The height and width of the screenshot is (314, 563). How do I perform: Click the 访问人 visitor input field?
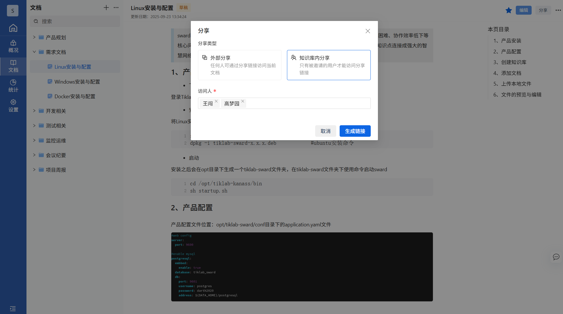308,103
